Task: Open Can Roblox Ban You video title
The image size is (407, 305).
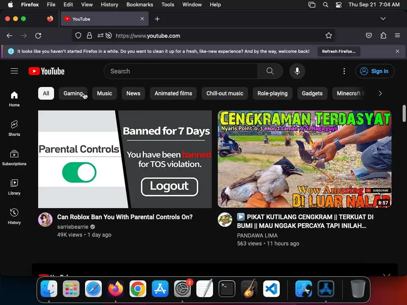Action: point(125,217)
